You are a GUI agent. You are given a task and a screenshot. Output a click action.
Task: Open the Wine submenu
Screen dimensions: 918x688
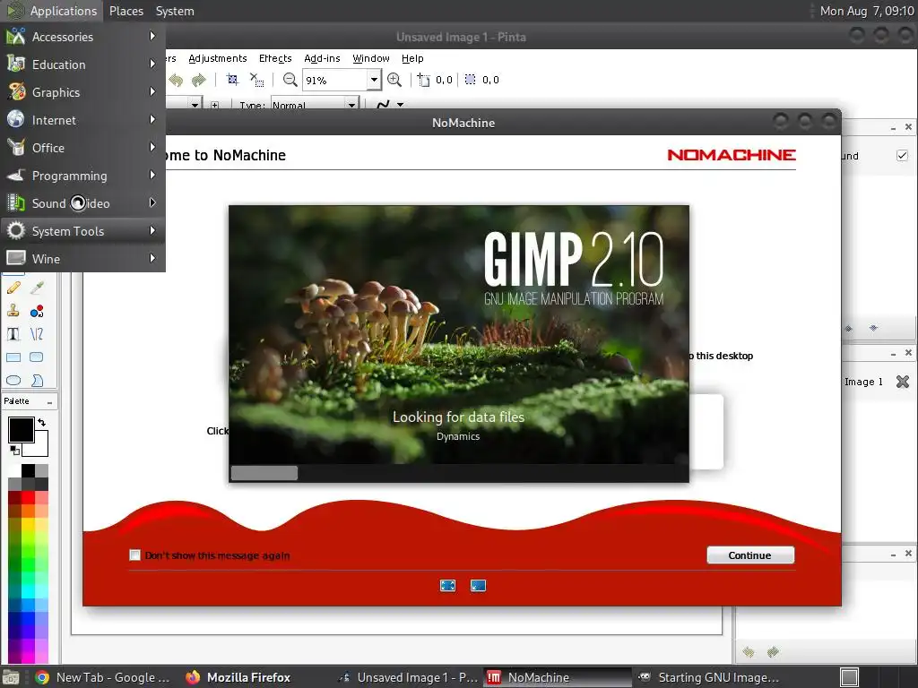pyautogui.click(x=82, y=259)
